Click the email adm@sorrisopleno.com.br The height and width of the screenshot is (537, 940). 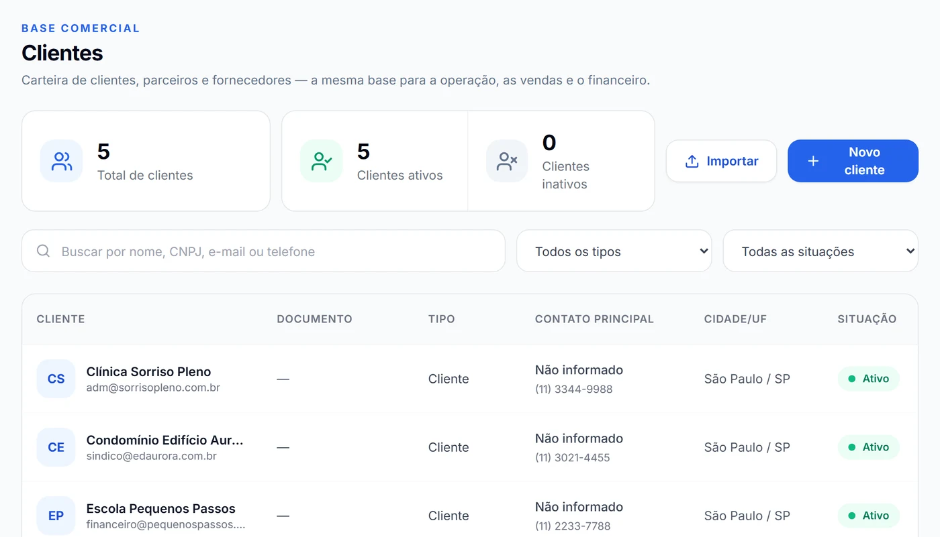click(153, 387)
